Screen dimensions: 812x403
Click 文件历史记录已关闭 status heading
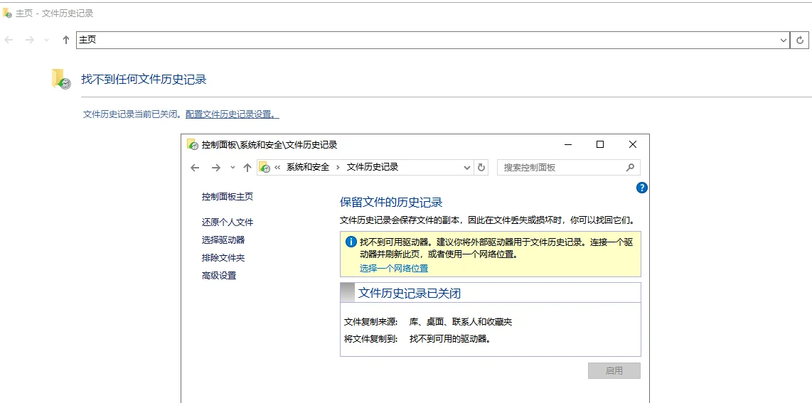tap(409, 294)
